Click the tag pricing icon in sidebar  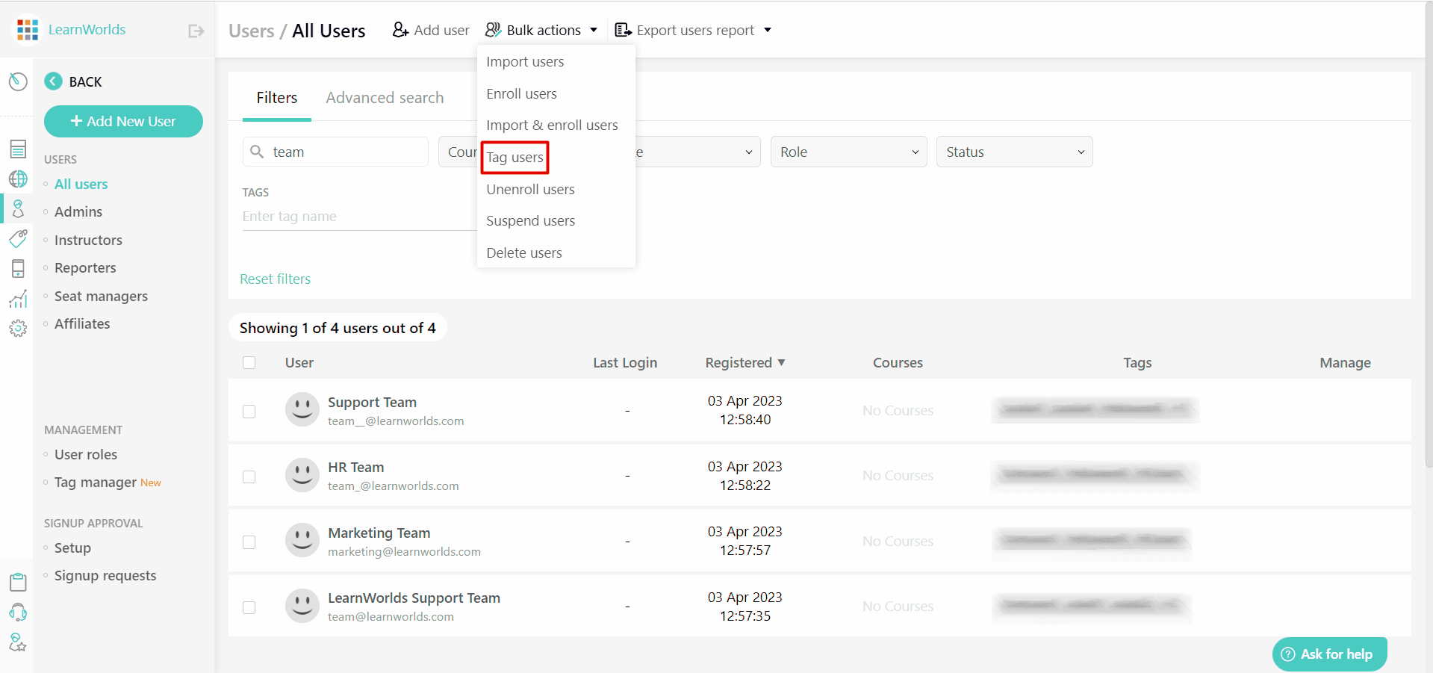point(18,238)
